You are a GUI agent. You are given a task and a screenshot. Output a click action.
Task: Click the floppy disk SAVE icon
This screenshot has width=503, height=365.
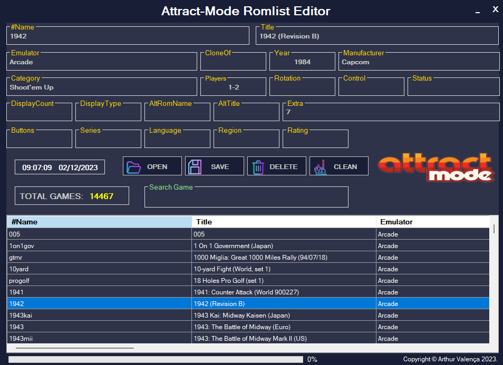pos(195,167)
